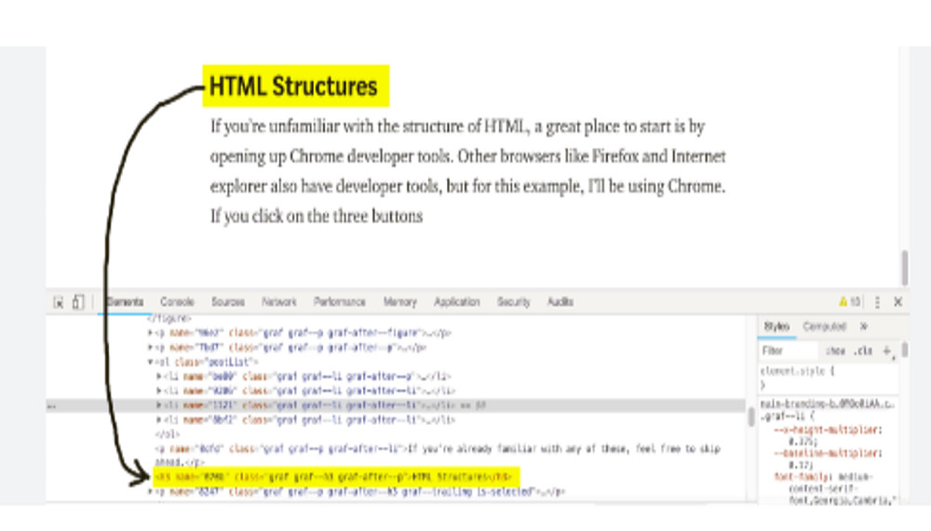Open the DevTools three-dot menu
The width and height of the screenshot is (931, 531).
(x=877, y=302)
